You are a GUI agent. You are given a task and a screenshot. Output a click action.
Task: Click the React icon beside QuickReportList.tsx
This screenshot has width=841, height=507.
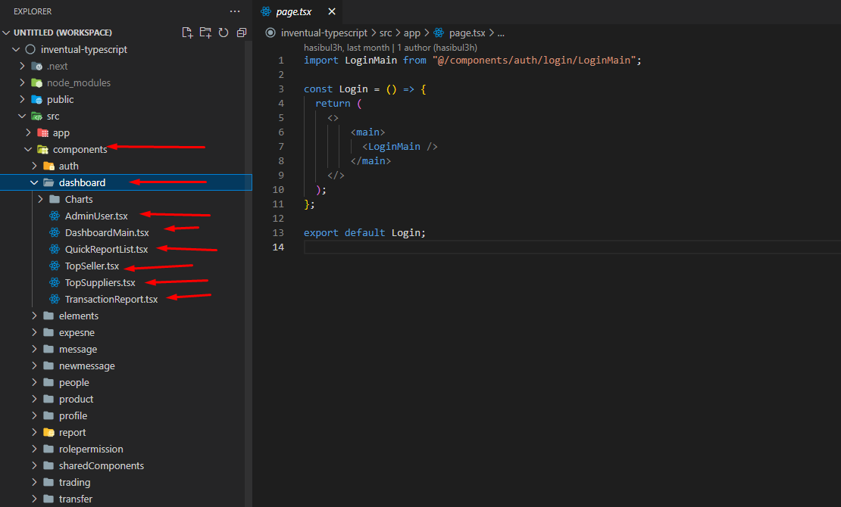55,249
